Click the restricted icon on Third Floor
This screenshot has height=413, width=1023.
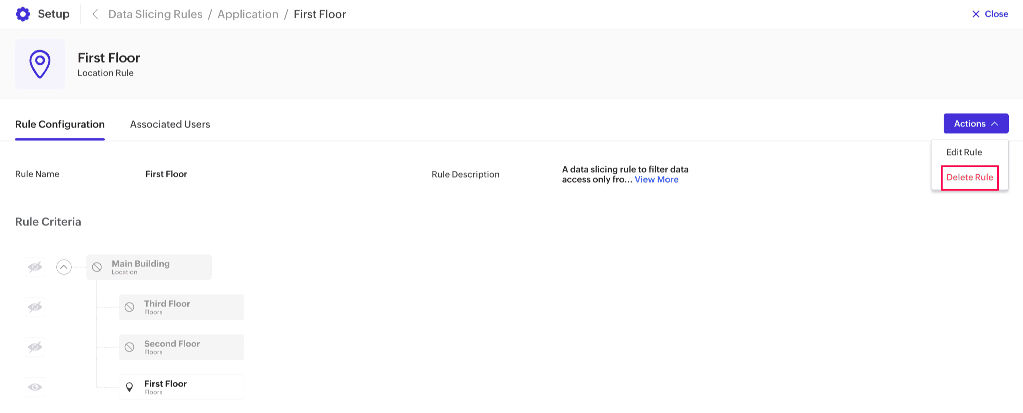coord(129,307)
